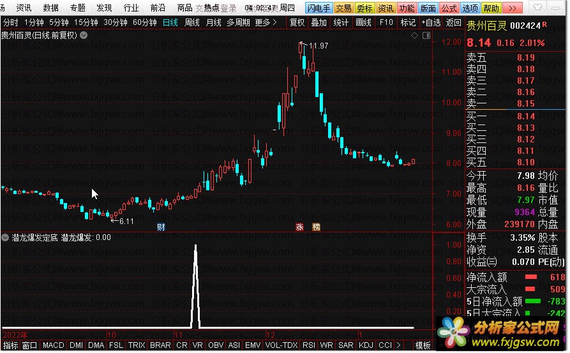Switch to 5分钟 period
Image resolution: width=570 pixels, height=353 pixels.
59,22
